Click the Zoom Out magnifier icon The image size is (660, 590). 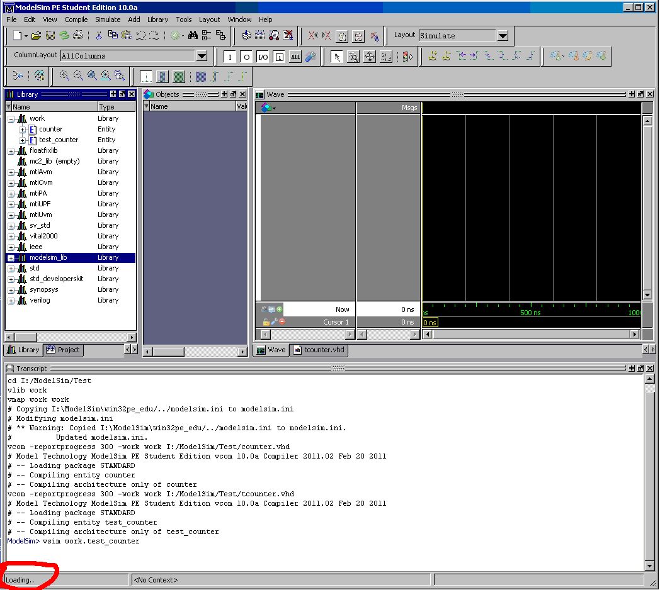click(x=78, y=76)
